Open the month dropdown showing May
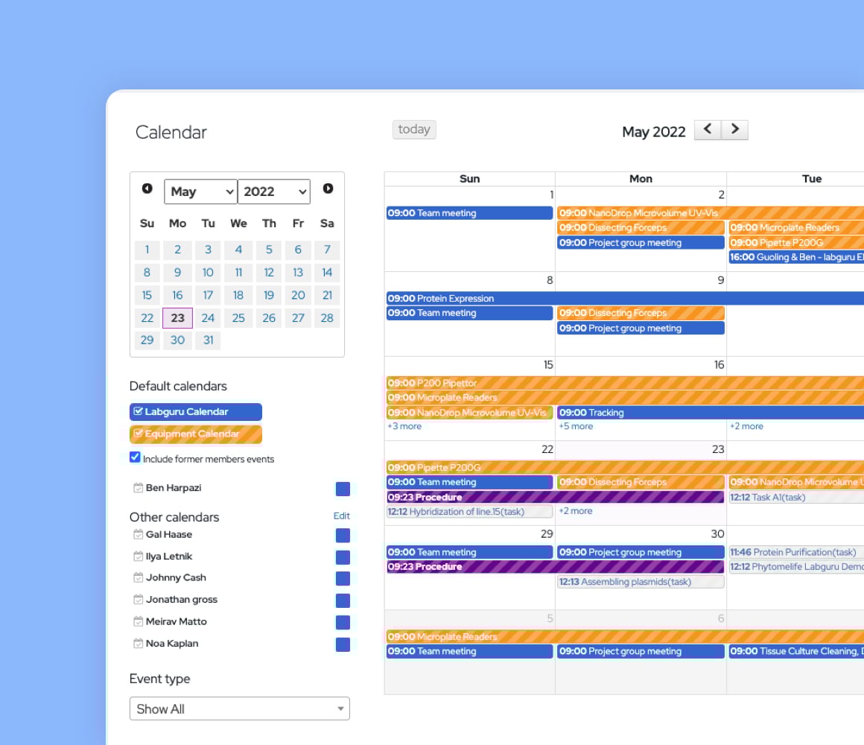This screenshot has width=864, height=745. pos(200,191)
